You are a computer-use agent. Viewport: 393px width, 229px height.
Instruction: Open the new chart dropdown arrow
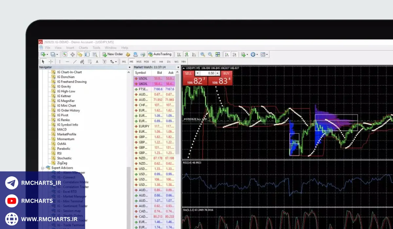47,54
